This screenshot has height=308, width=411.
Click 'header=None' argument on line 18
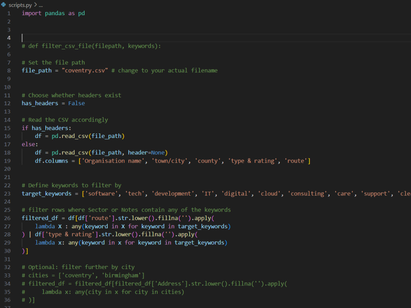point(146,153)
